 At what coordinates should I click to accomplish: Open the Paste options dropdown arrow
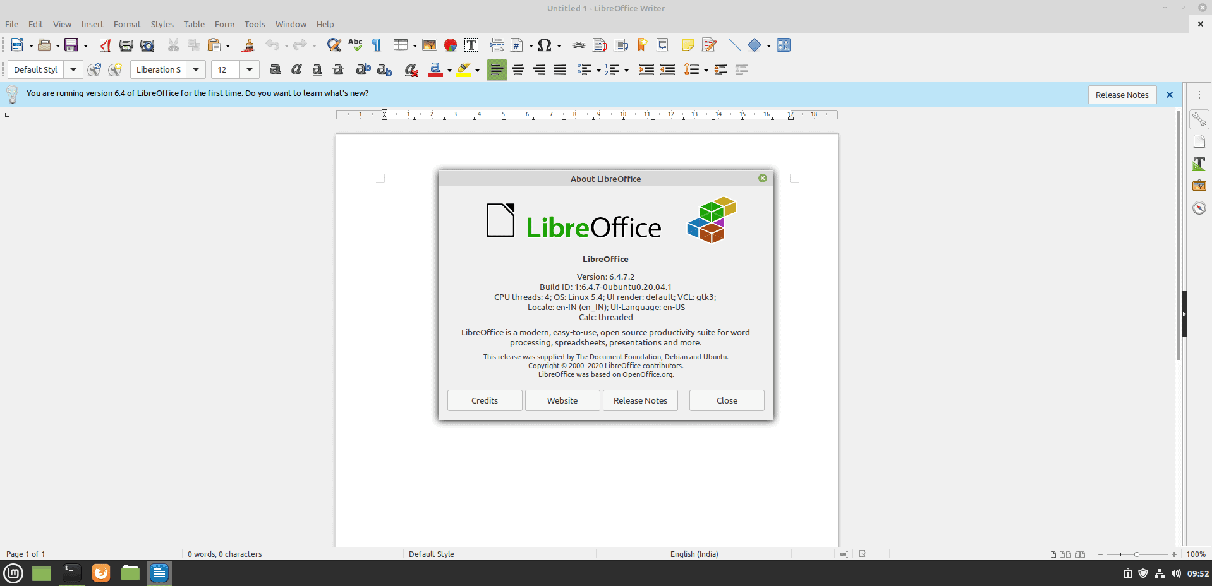pos(228,45)
